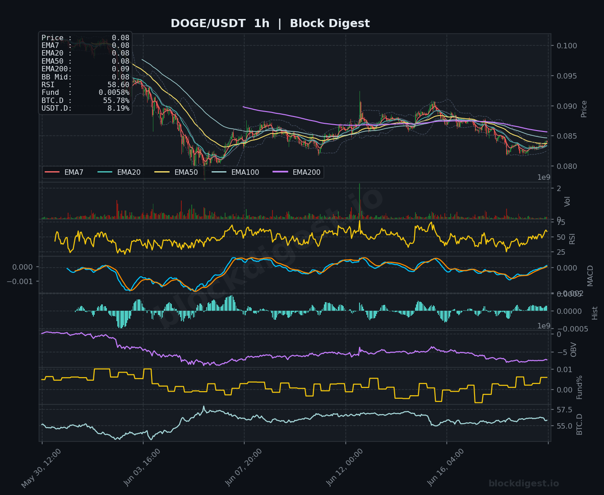Click the BTC.D axis label
The image size is (604, 495).
(580, 424)
